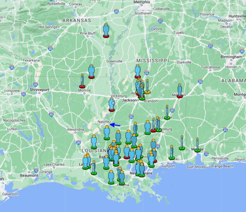This screenshot has height=212, width=246.
Task: Click the person marker at Lafayette
Action: tap(86, 162)
